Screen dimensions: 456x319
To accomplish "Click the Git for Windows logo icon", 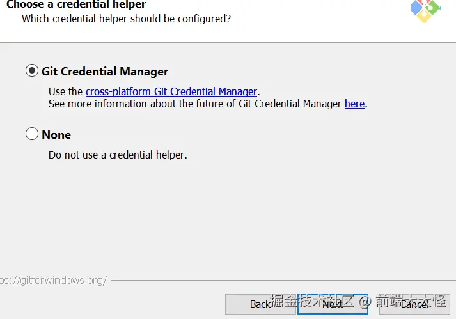I will (x=426, y=10).
